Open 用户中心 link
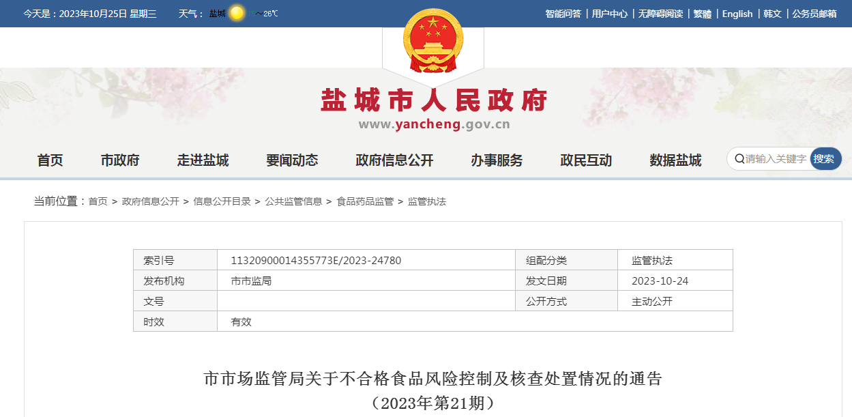Screen dimensions: 852x417 [609, 14]
